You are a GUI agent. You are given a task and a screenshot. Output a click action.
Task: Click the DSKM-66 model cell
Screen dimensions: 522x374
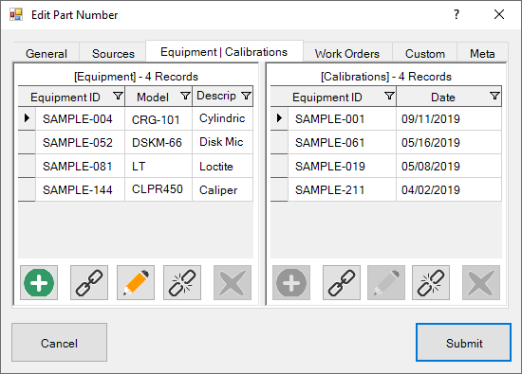coord(158,142)
